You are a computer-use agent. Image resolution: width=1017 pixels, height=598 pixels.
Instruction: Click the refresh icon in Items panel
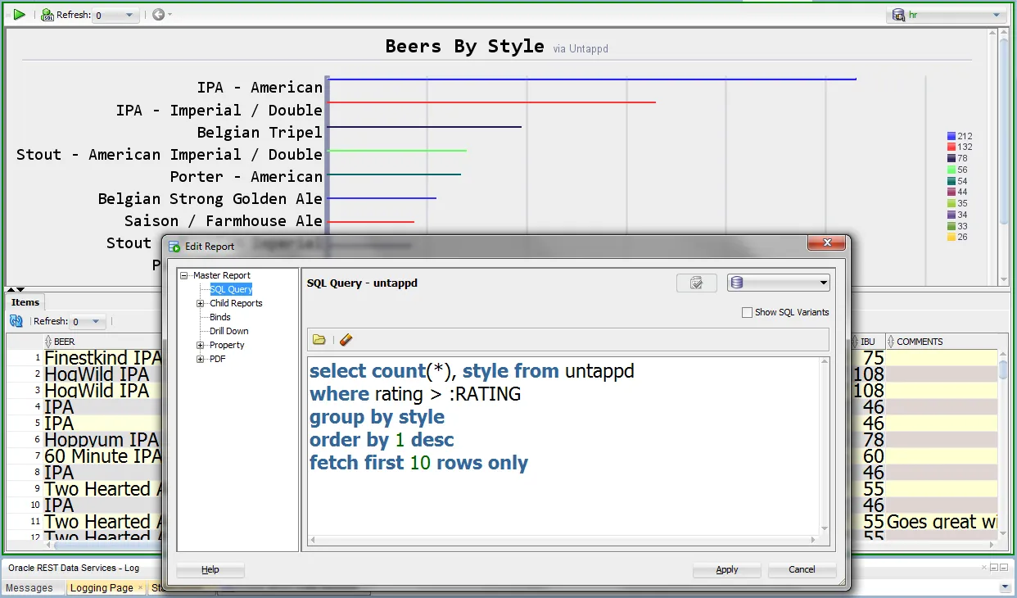click(16, 321)
